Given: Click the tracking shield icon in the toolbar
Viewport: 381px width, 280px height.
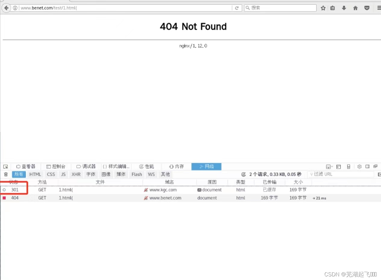Looking at the screenshot, I should (x=367, y=8).
